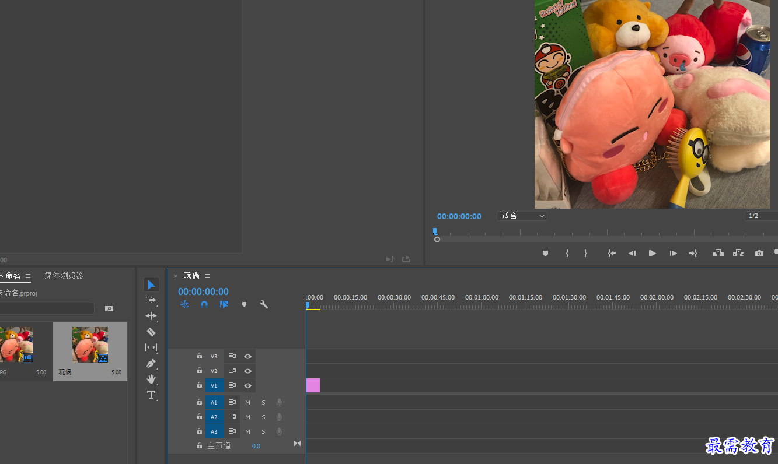Target track V1 header

pyautogui.click(x=214, y=385)
